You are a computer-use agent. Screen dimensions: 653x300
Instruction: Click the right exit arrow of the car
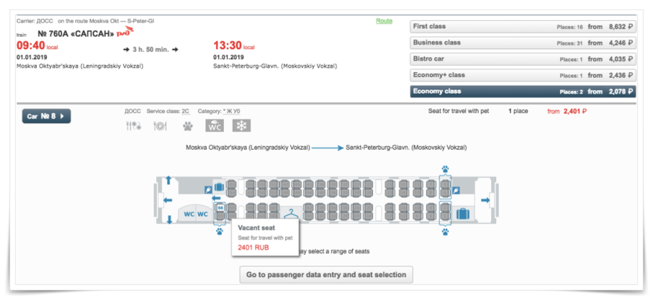485,201
